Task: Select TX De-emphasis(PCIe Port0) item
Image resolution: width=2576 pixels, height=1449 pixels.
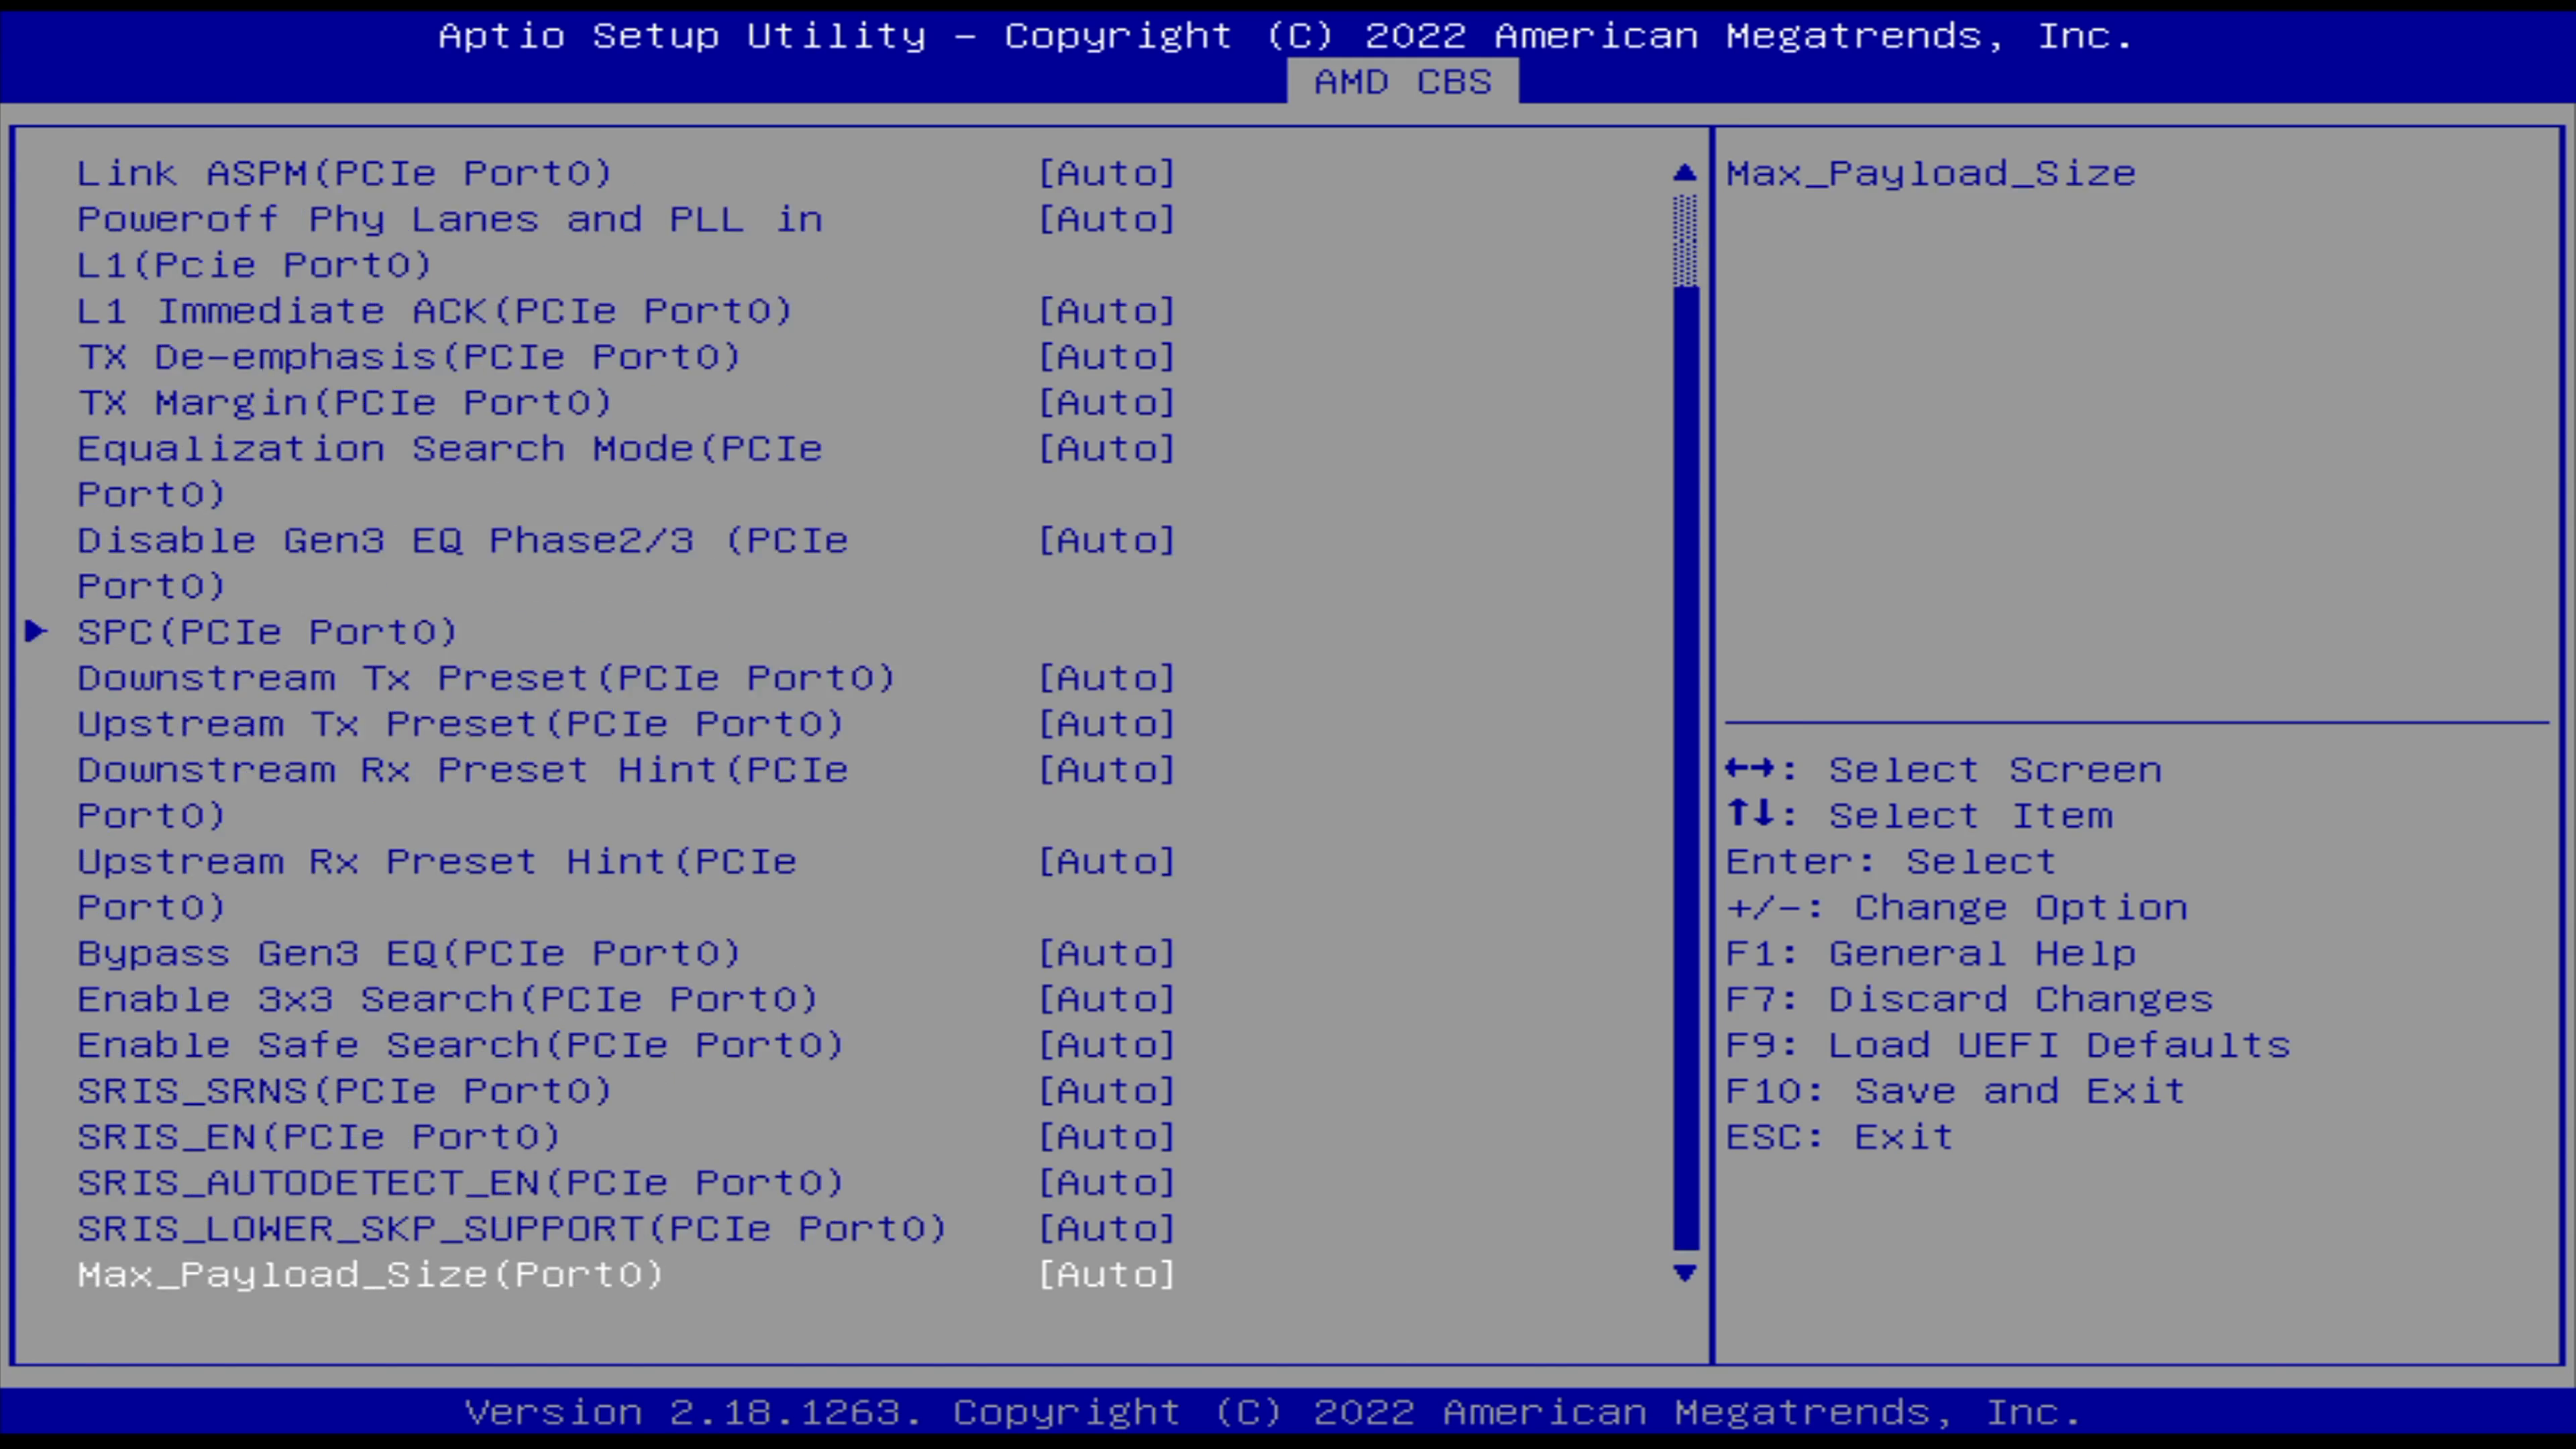Action: tap(409, 357)
